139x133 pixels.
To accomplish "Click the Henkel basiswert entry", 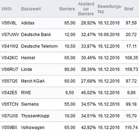I will [28, 58].
